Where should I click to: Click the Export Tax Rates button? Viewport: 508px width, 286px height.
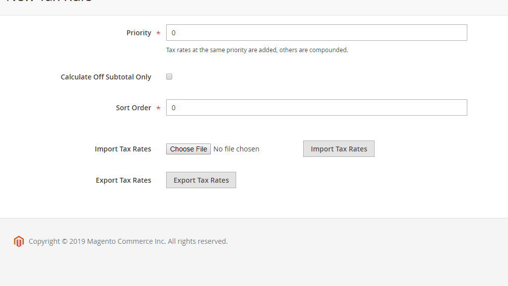coord(201,180)
